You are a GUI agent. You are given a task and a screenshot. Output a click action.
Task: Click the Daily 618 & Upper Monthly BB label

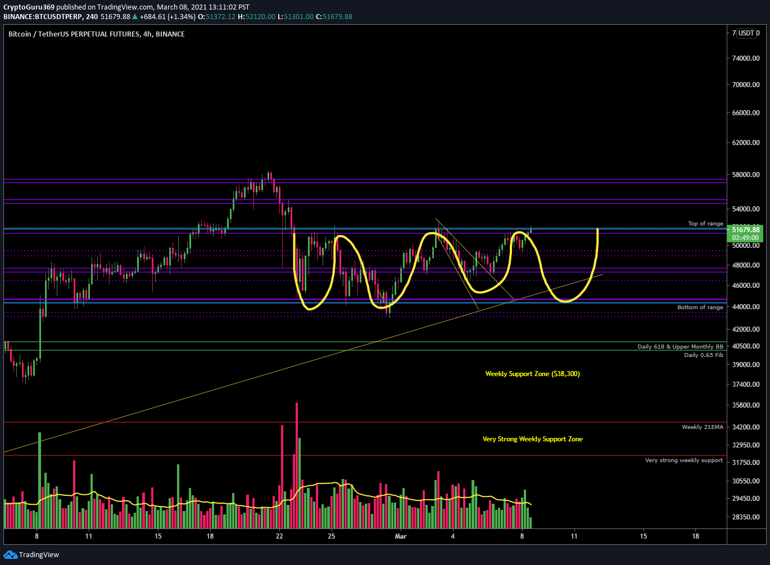click(680, 347)
